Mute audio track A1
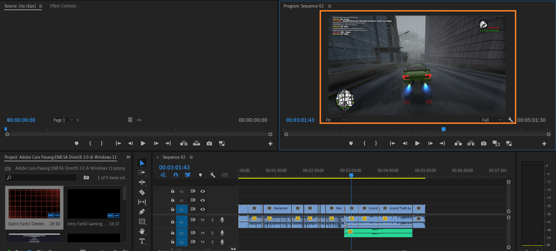This screenshot has height=251, width=556. [x=202, y=220]
